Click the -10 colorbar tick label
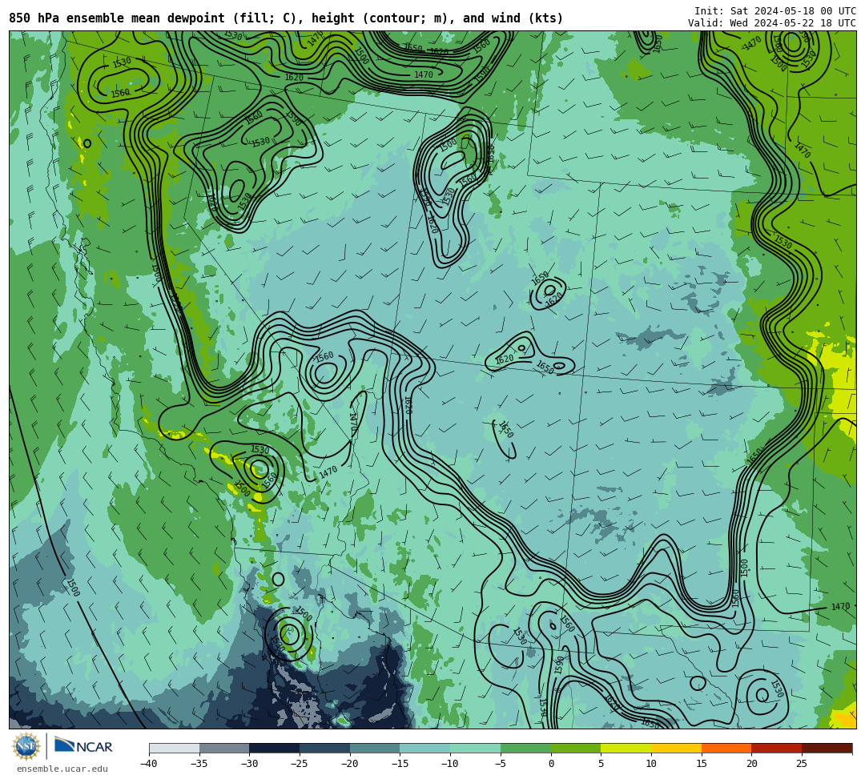 [x=450, y=764]
